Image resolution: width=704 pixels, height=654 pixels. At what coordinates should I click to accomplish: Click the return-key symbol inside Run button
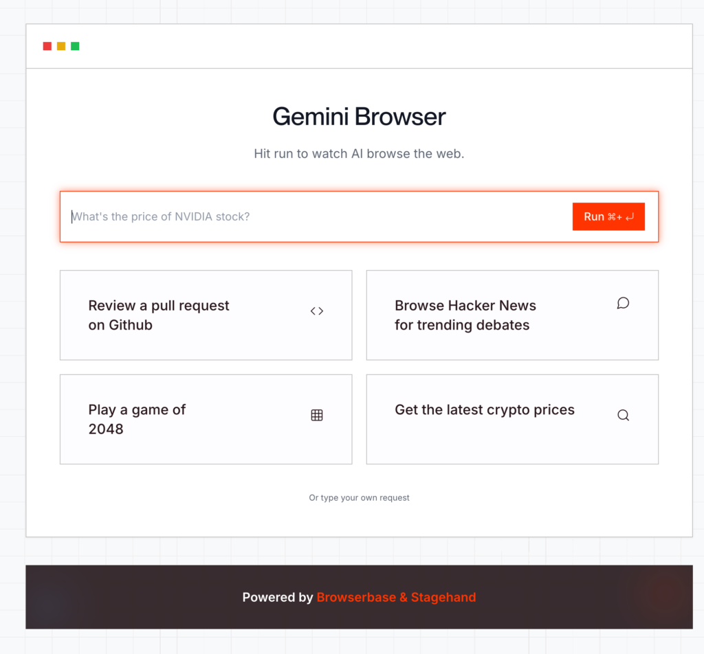pos(630,217)
